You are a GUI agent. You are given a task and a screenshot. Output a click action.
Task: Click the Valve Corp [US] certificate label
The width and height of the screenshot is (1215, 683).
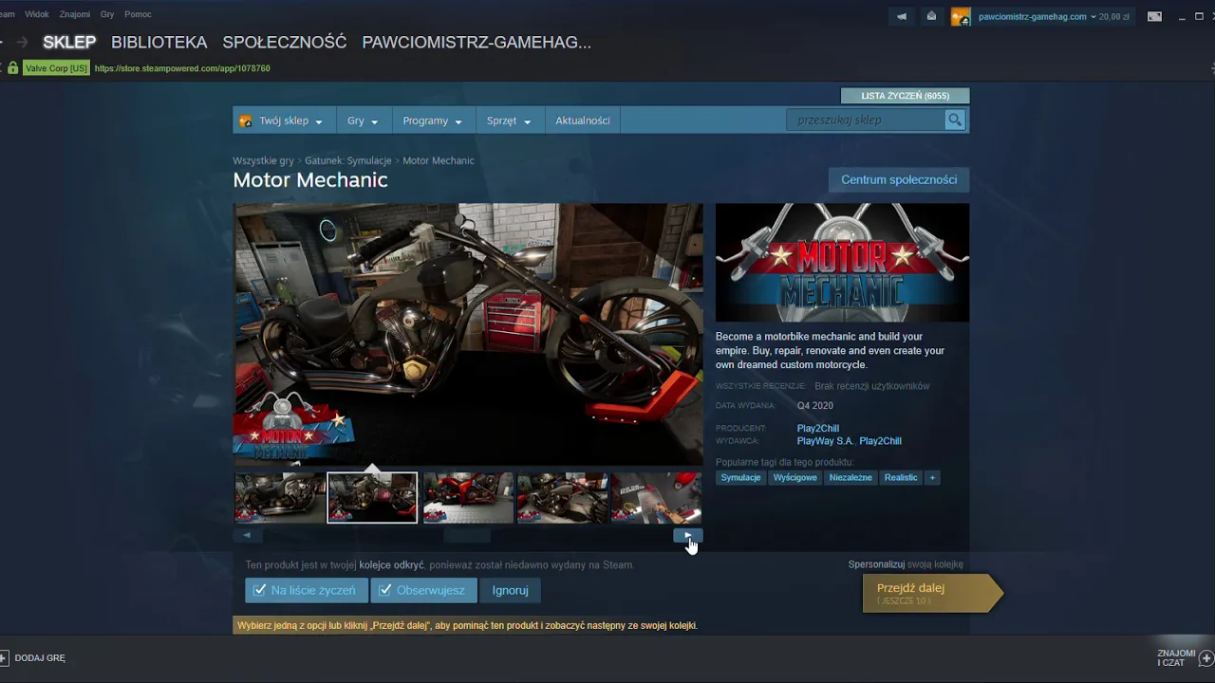tap(56, 68)
